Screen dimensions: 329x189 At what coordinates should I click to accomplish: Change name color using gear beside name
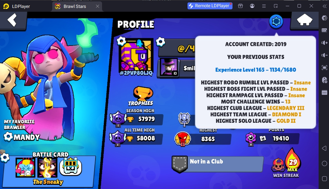coord(161,42)
